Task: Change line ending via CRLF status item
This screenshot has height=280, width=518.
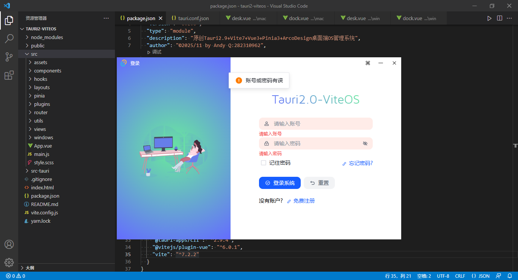Action: pyautogui.click(x=460, y=276)
